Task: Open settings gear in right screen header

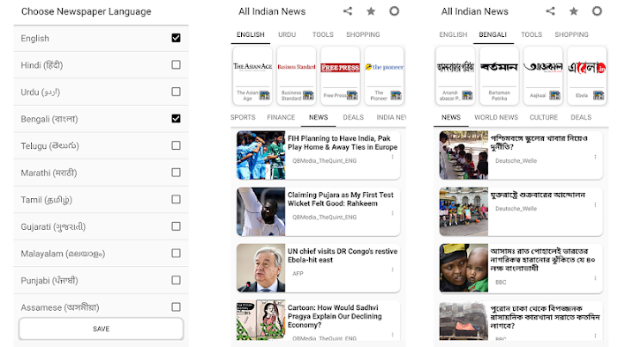Action: click(x=597, y=11)
